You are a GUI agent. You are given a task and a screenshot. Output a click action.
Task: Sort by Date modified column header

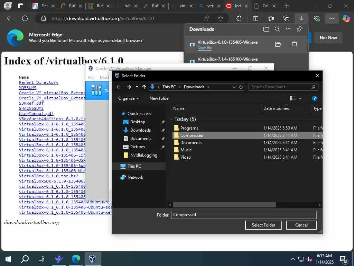click(276, 108)
